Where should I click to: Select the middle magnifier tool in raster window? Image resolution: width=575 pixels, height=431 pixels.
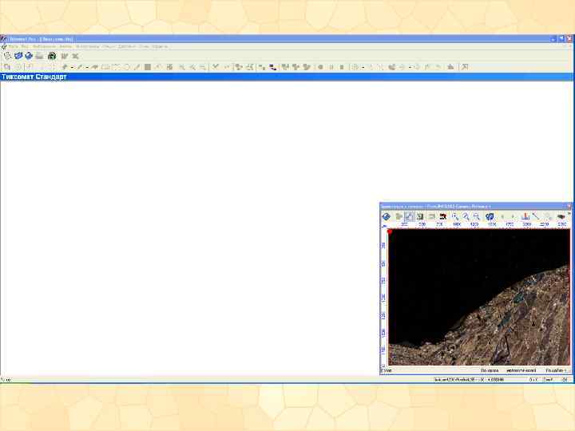click(x=466, y=216)
